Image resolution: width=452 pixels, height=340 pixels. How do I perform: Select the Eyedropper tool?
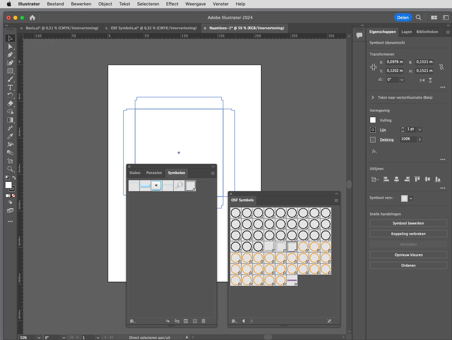10,136
